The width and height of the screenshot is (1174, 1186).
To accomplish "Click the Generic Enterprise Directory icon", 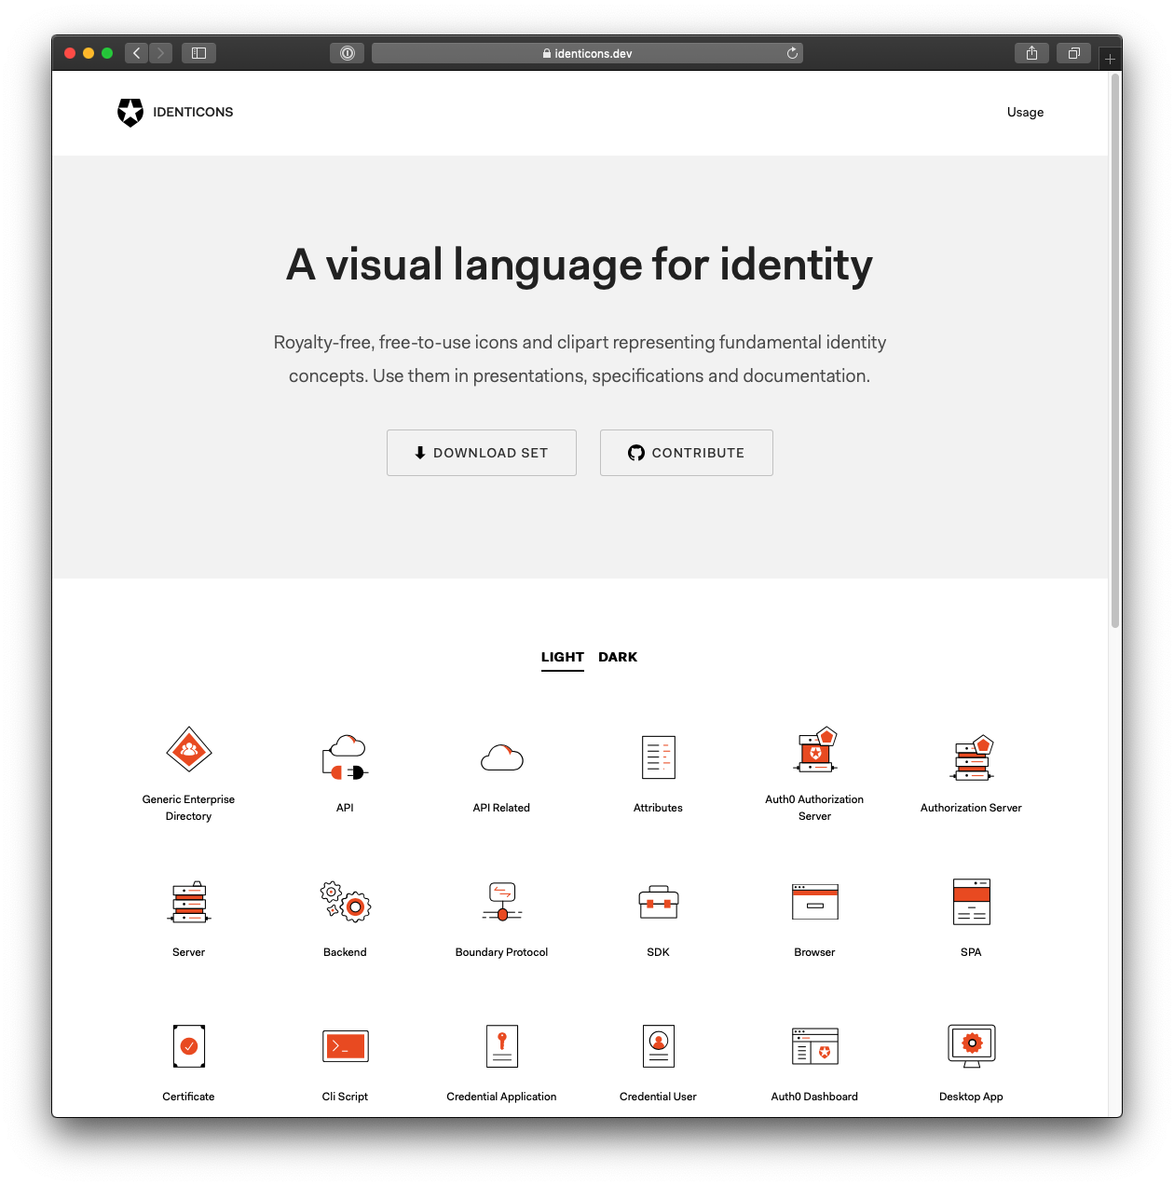I will (x=189, y=749).
